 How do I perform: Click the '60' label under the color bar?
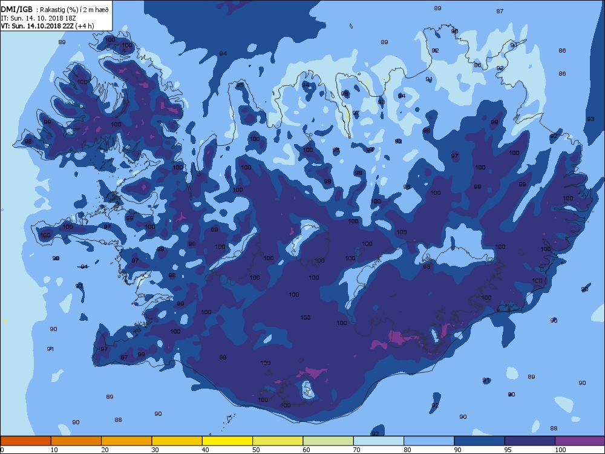pyautogui.click(x=306, y=450)
